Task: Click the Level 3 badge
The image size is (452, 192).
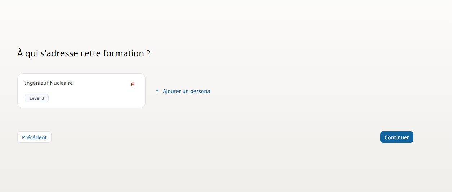Action: [37, 98]
